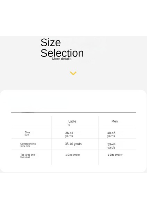This screenshot has width=147, height=209.
Task: Select the Ladies column header
Action: click(x=72, y=123)
